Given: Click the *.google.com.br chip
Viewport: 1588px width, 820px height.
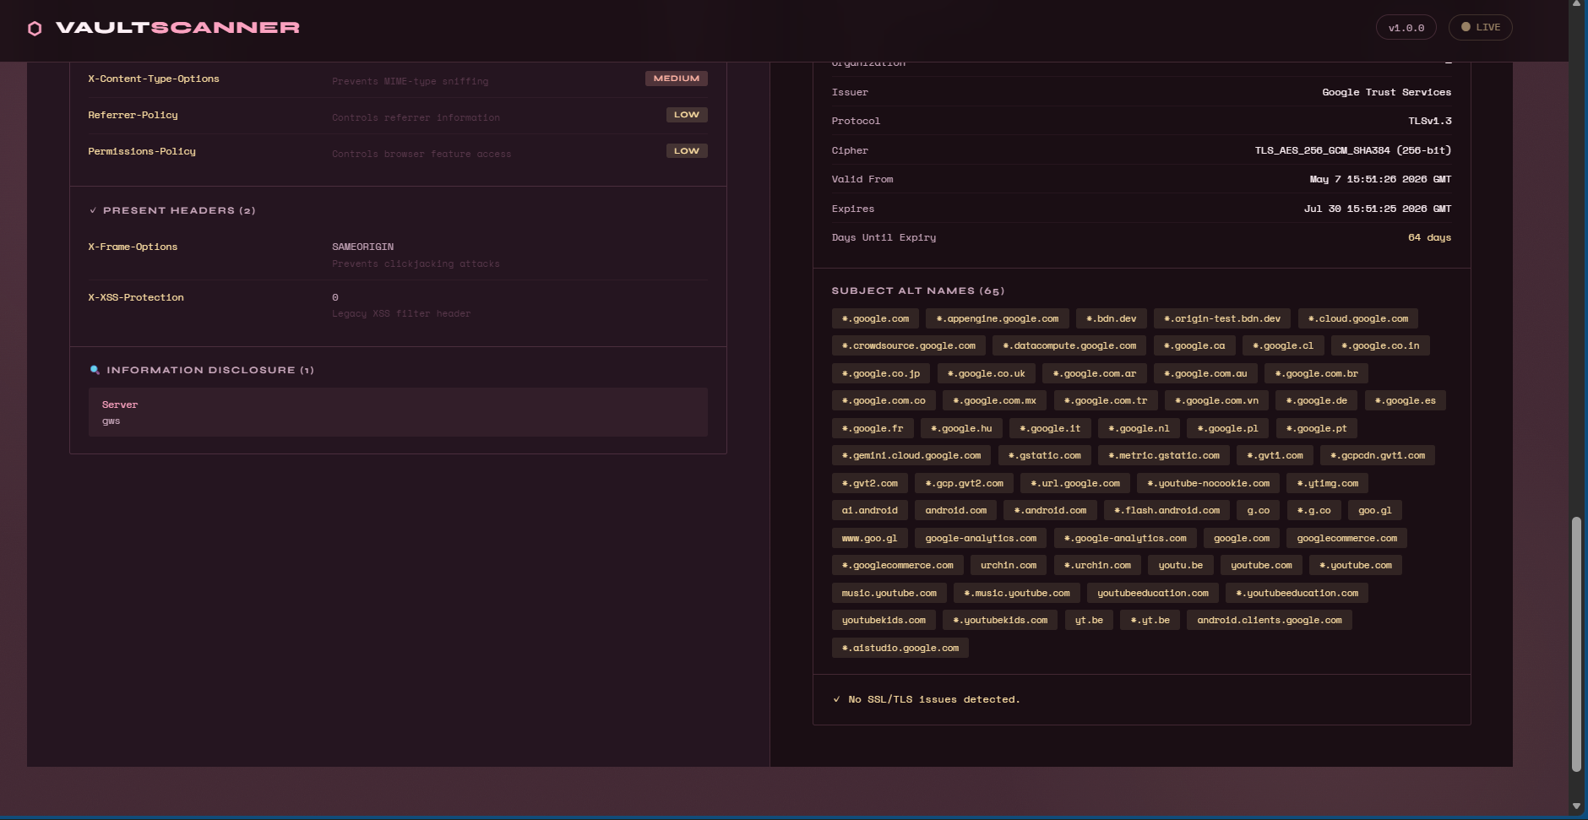Looking at the screenshot, I should pos(1316,373).
